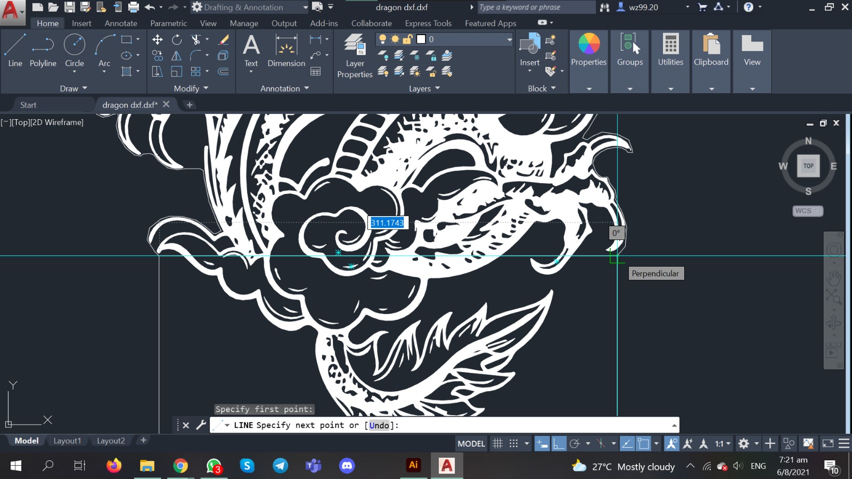Click the MODEL space button in status bar
This screenshot has width=852, height=479.
[471, 443]
